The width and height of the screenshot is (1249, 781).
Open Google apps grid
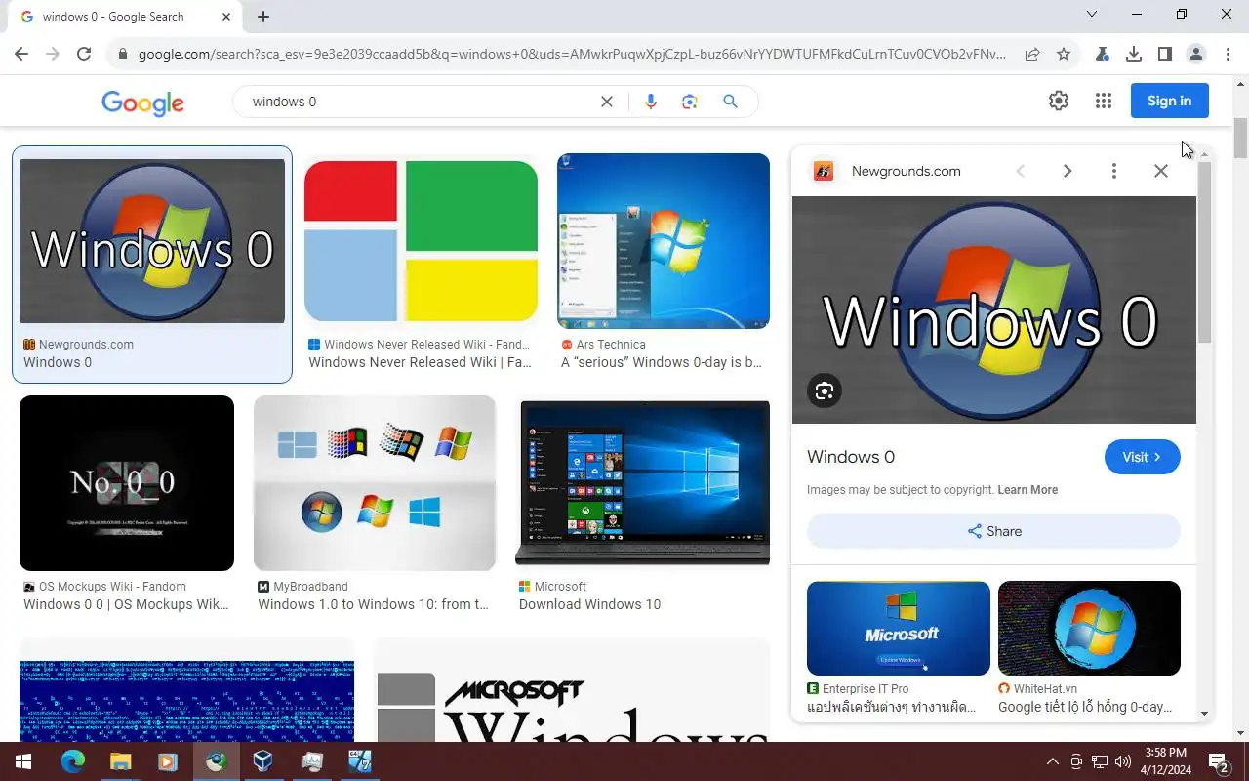pos(1104,101)
